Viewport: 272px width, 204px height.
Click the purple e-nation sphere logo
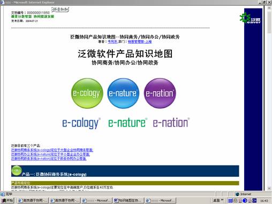(x=160, y=93)
